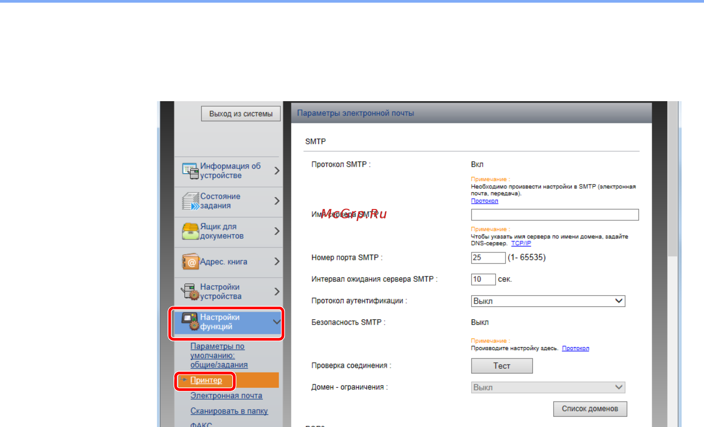Image resolution: width=704 pixels, height=427 pixels.
Task: Click the Device Settings gear icon
Action: 190,291
